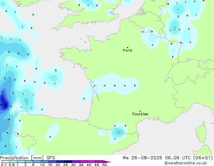This screenshot has height=166, width=214.
Task: Click the legend label "45"
Action: click(97, 165)
